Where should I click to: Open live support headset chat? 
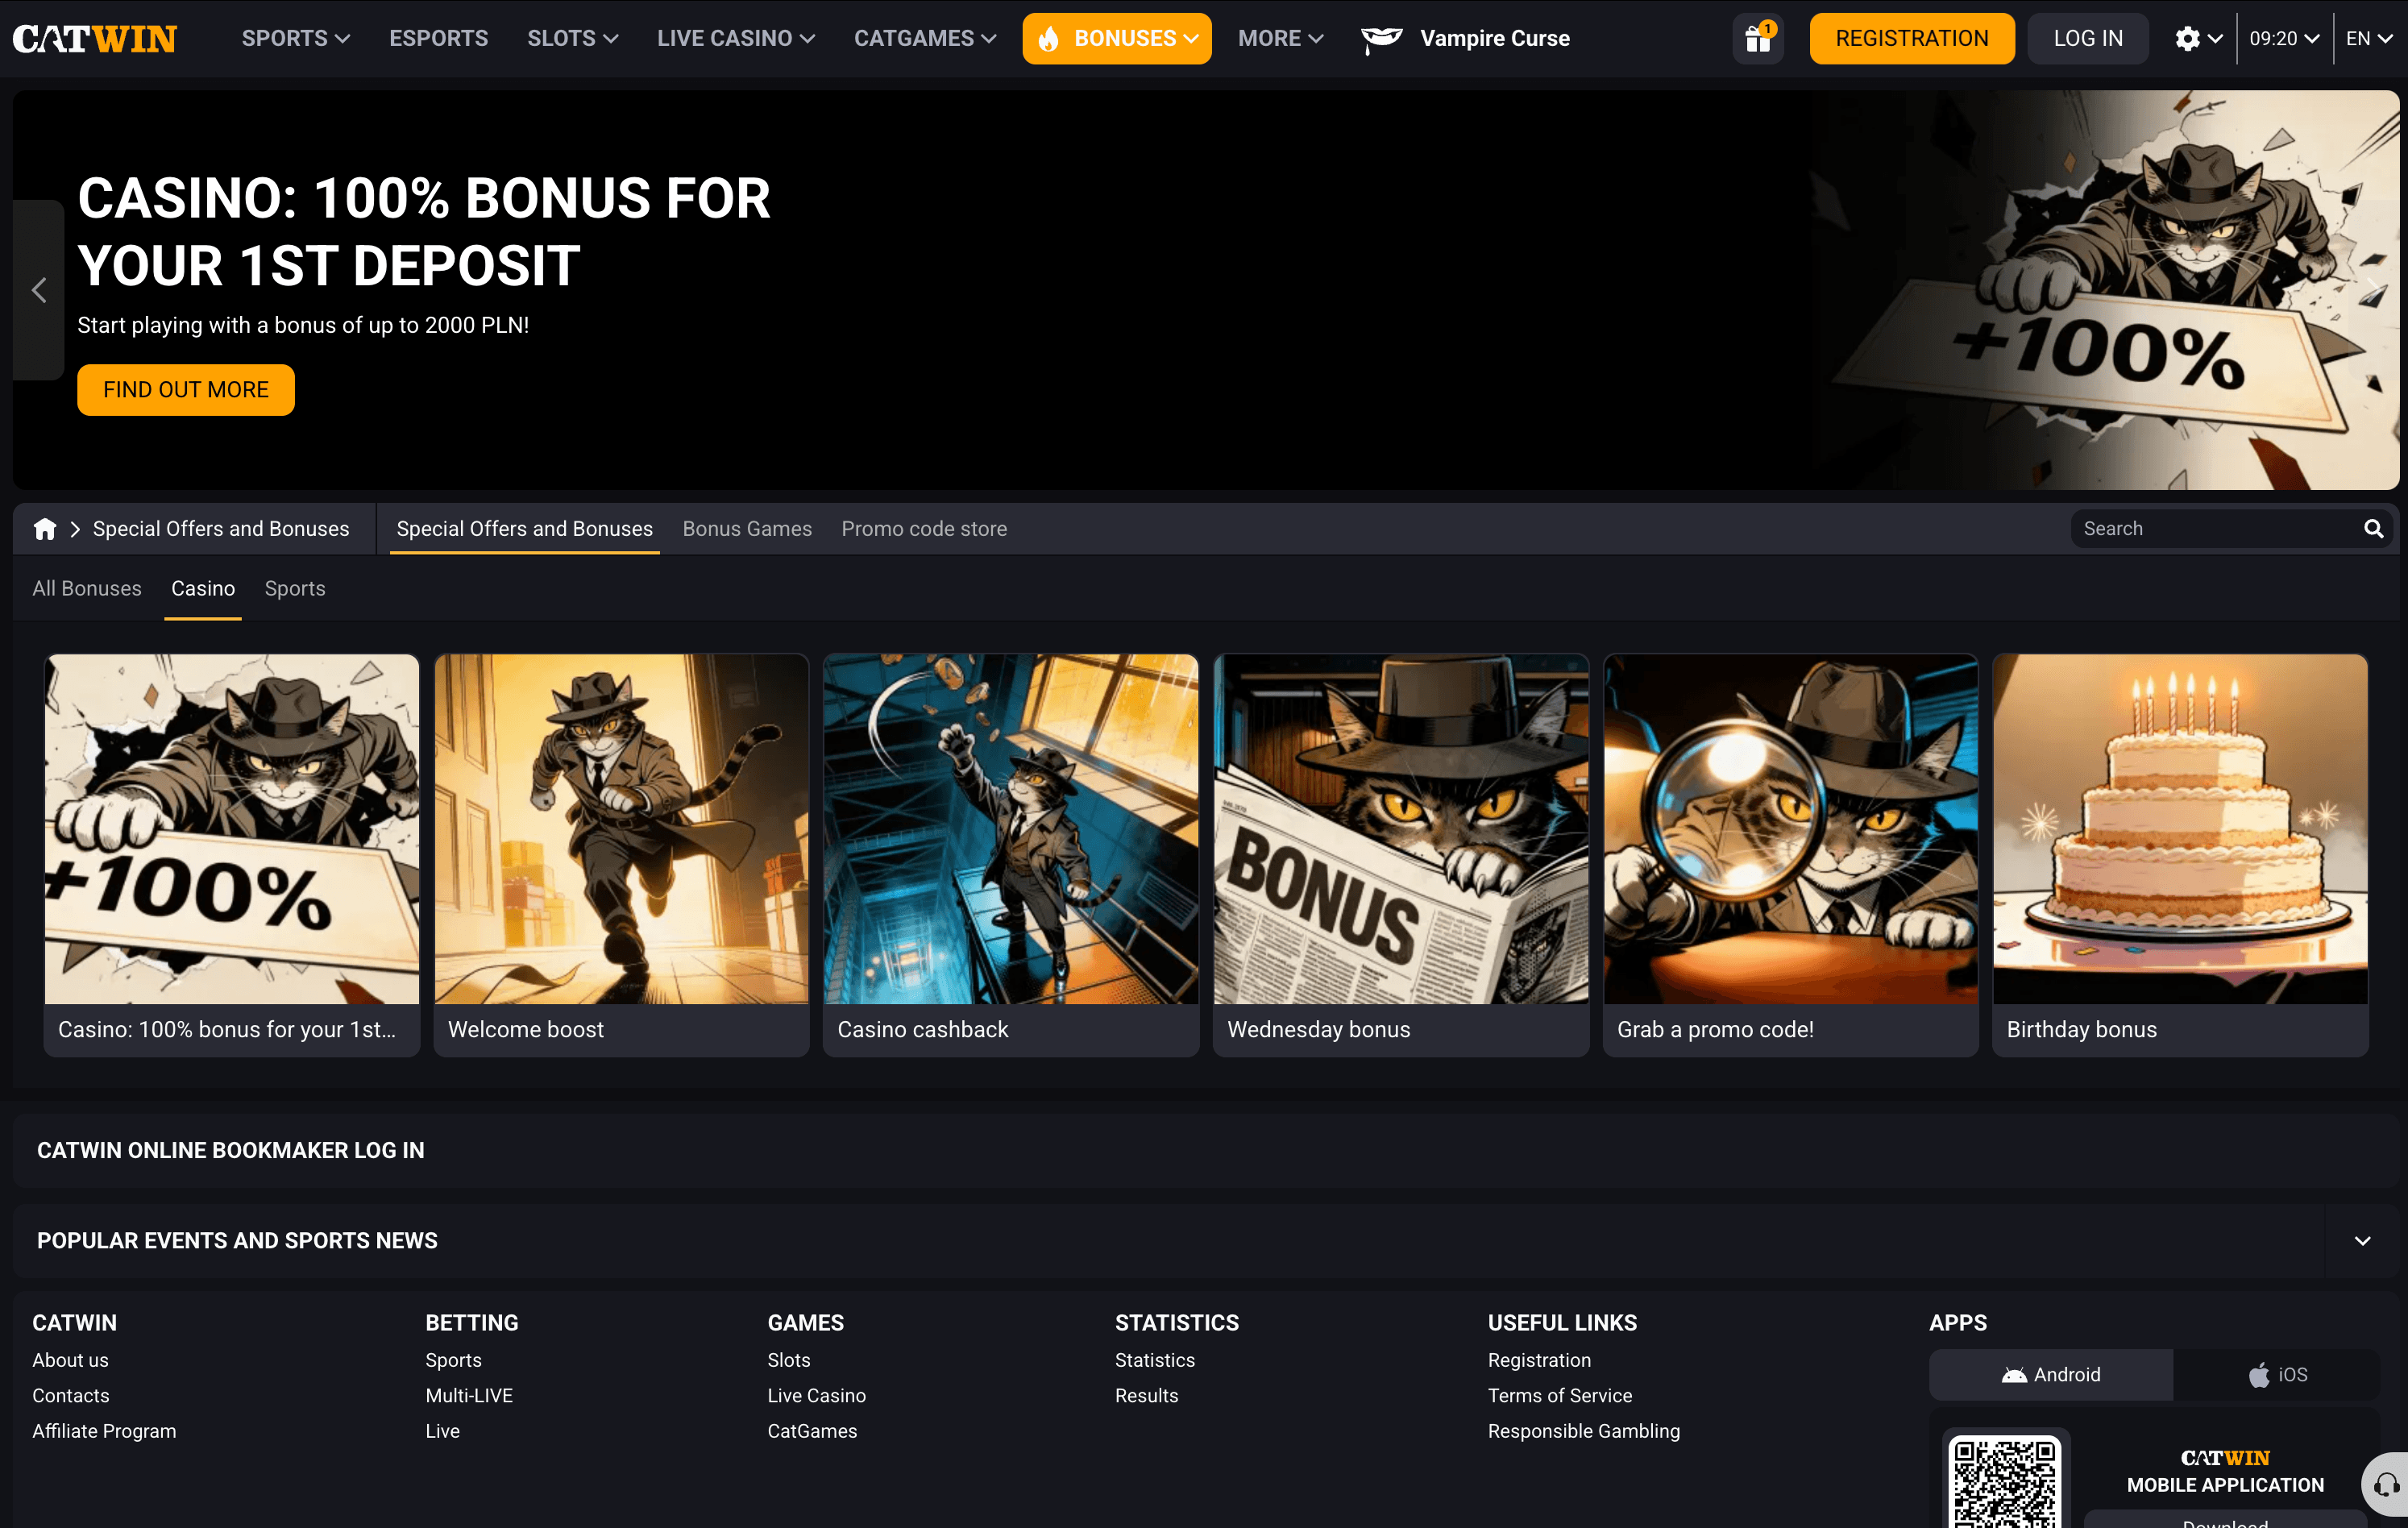pos(2386,1484)
